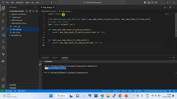Open the File menu
This screenshot has width=177, height=99.
(7, 2)
